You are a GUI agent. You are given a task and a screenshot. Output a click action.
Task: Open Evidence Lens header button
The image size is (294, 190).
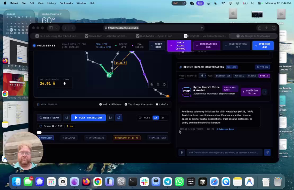coord(263,46)
